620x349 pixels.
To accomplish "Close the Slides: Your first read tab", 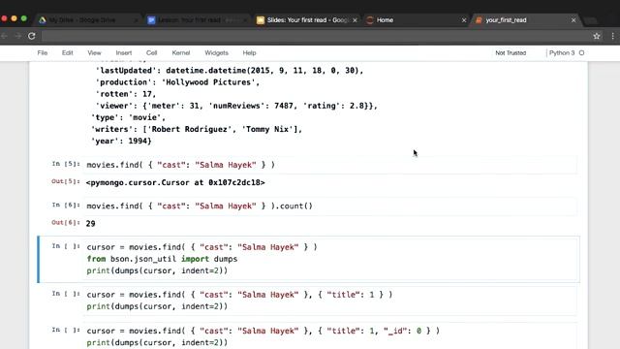I will tap(355, 19).
